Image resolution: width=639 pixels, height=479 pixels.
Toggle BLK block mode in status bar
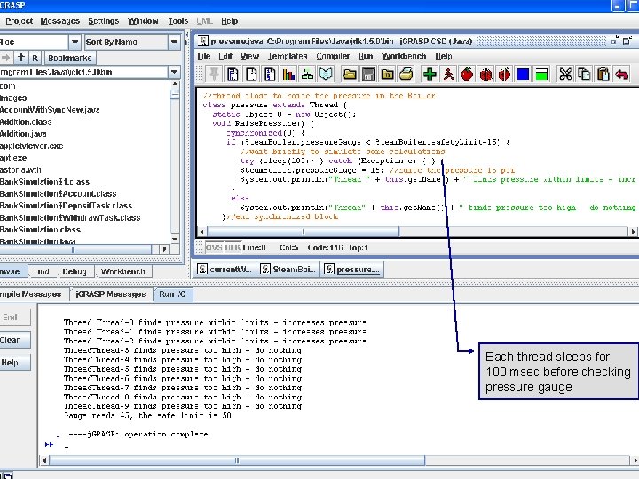pos(232,246)
